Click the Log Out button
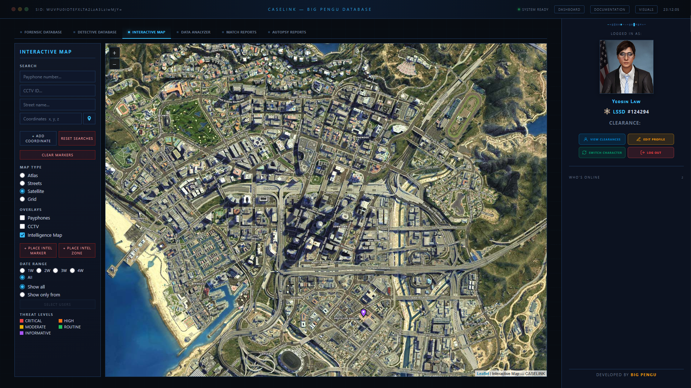691x388 pixels. tap(651, 153)
